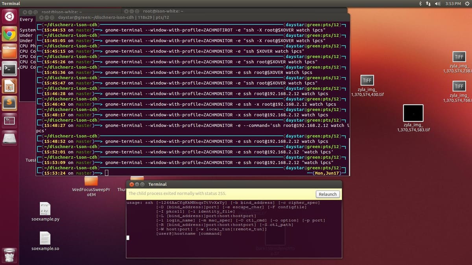The image size is (472, 265).
Task: Launch Google Chrome from the launcher
Action: [x=9, y=35]
